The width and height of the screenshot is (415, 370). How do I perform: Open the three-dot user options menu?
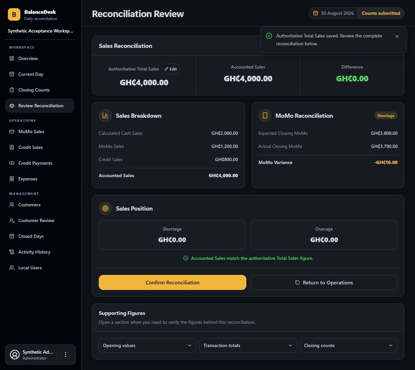[x=66, y=355]
